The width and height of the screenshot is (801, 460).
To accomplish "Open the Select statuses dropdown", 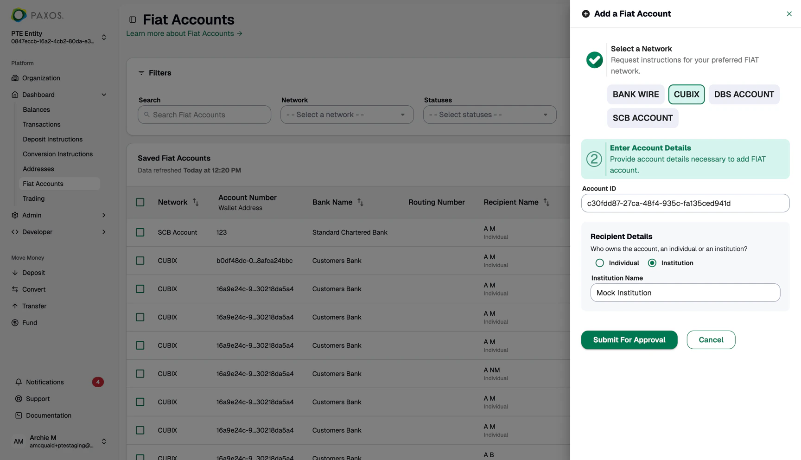I will click(489, 115).
